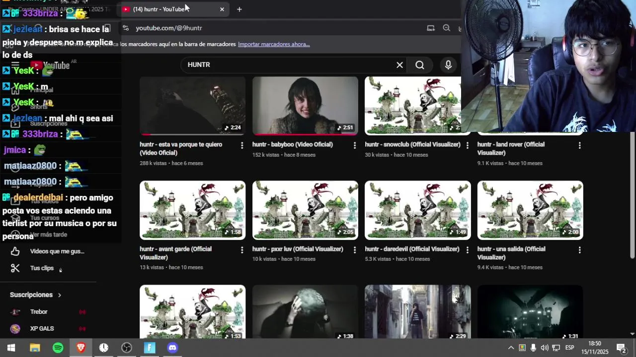Activate voice search microphone icon
Image resolution: width=636 pixels, height=357 pixels.
coord(448,65)
